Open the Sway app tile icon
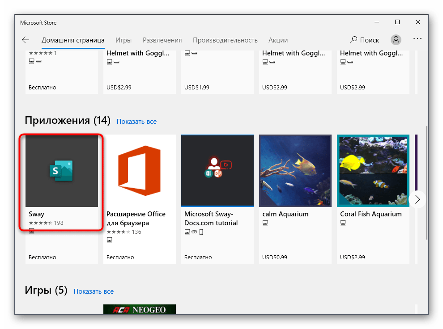 pos(62,171)
